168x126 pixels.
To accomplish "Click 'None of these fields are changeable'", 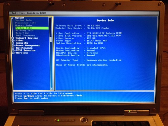I will pyautogui.click(x=82, y=65).
